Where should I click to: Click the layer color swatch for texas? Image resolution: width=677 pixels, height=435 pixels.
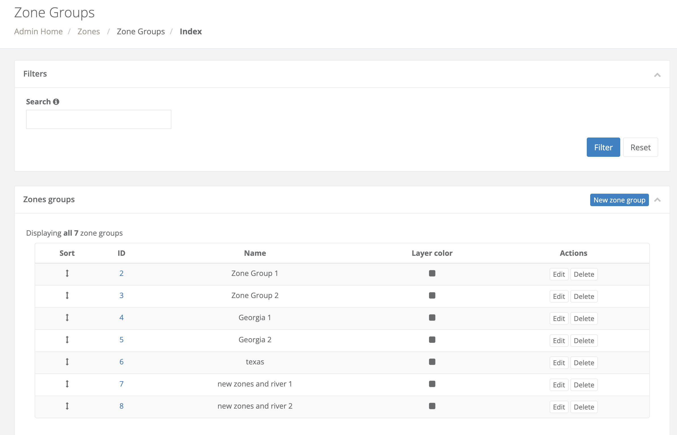432,362
